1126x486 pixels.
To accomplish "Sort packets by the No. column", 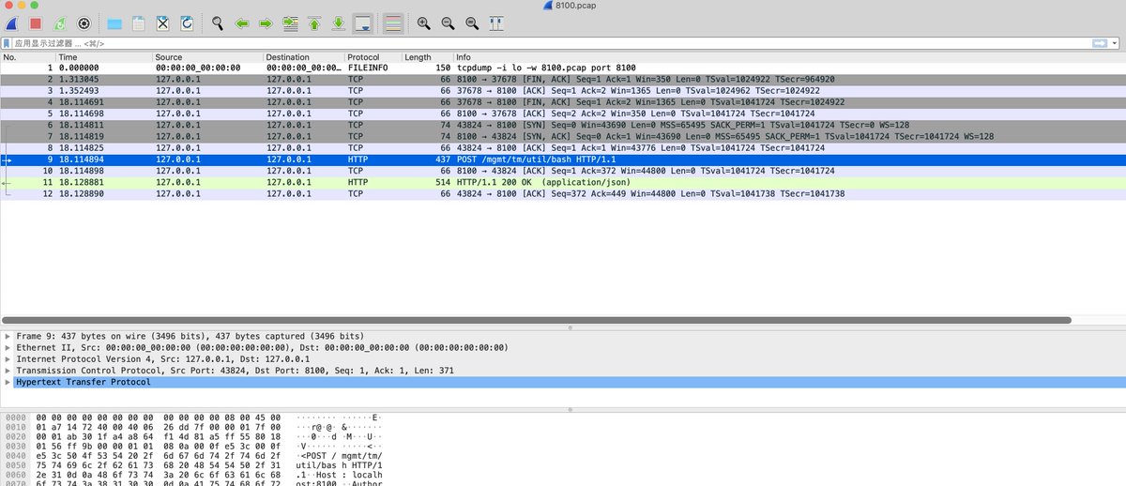I will click(28, 57).
